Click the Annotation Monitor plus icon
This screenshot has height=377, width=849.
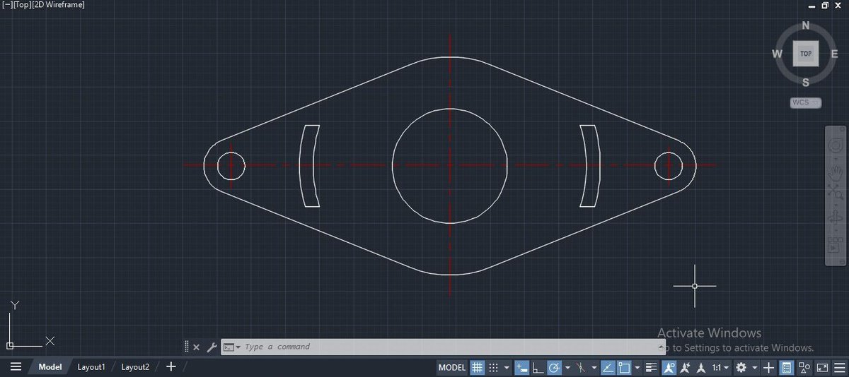pos(768,367)
